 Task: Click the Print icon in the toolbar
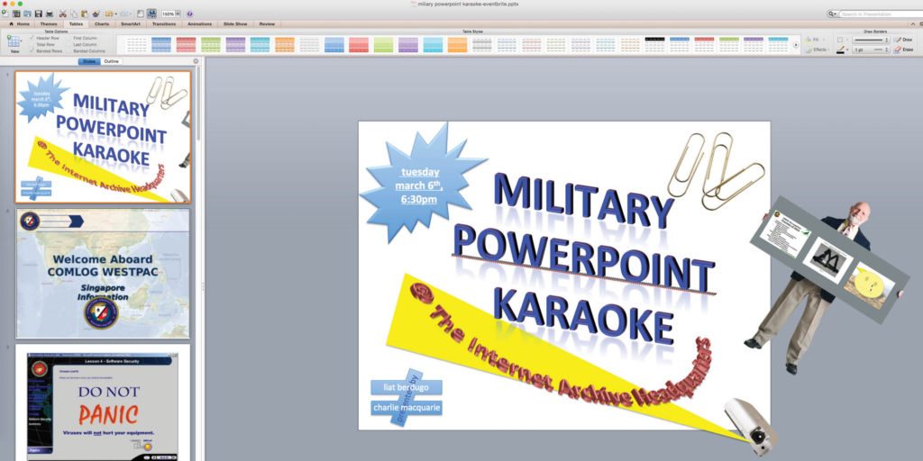[49, 14]
